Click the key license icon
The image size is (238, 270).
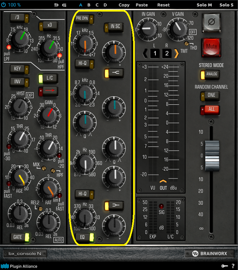pos(224,266)
